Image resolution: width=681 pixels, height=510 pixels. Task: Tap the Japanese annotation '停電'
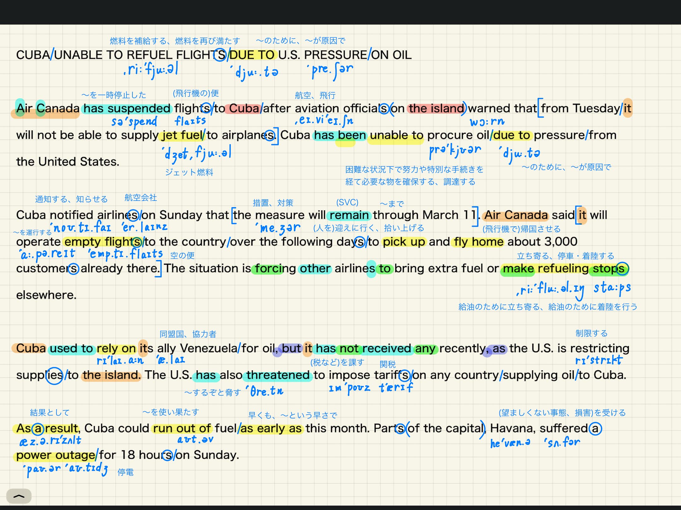point(125,472)
